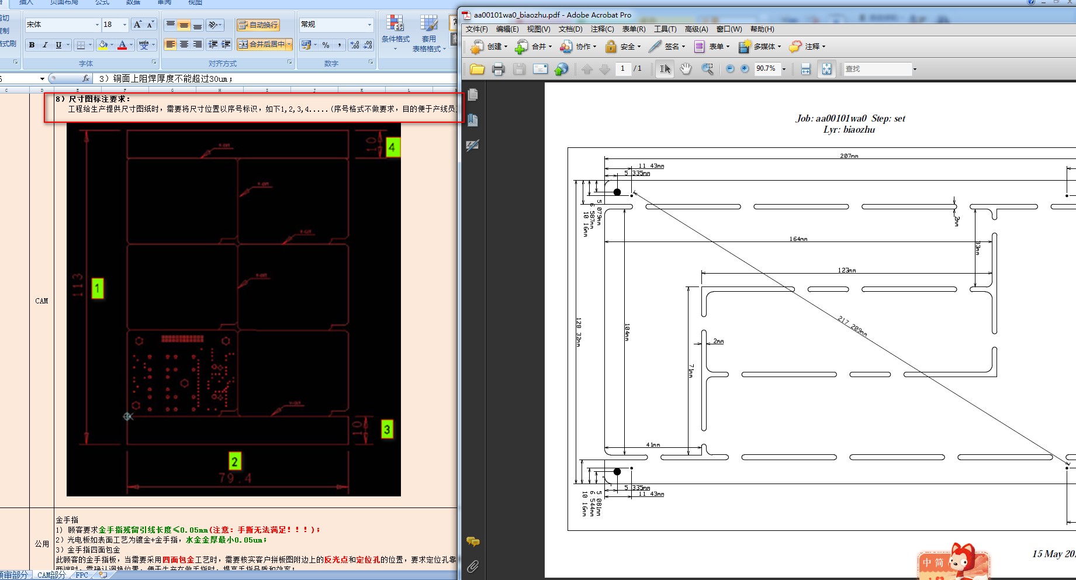
Task: Select the Hand tool in Acrobat
Action: click(x=686, y=69)
